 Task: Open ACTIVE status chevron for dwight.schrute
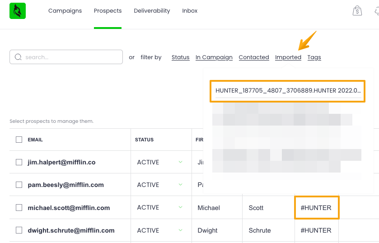180,230
